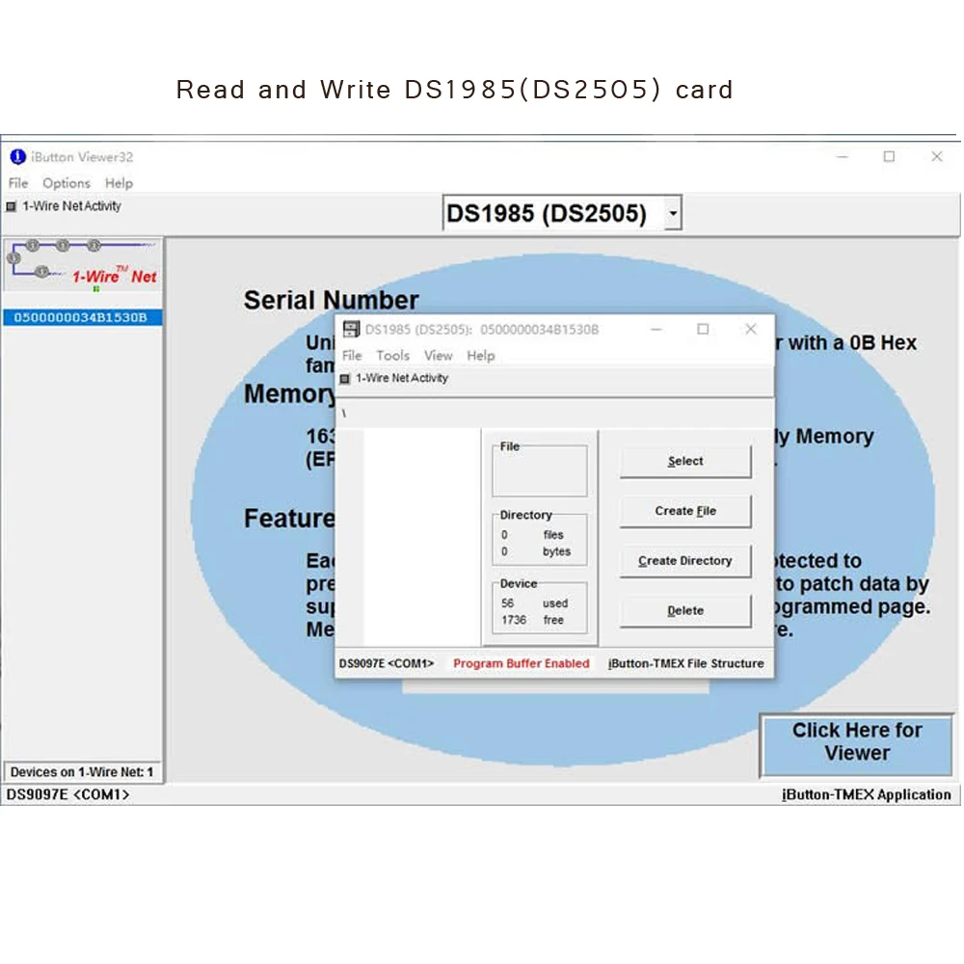Click the Create File button
This screenshot has width=964, height=964.
click(x=685, y=511)
